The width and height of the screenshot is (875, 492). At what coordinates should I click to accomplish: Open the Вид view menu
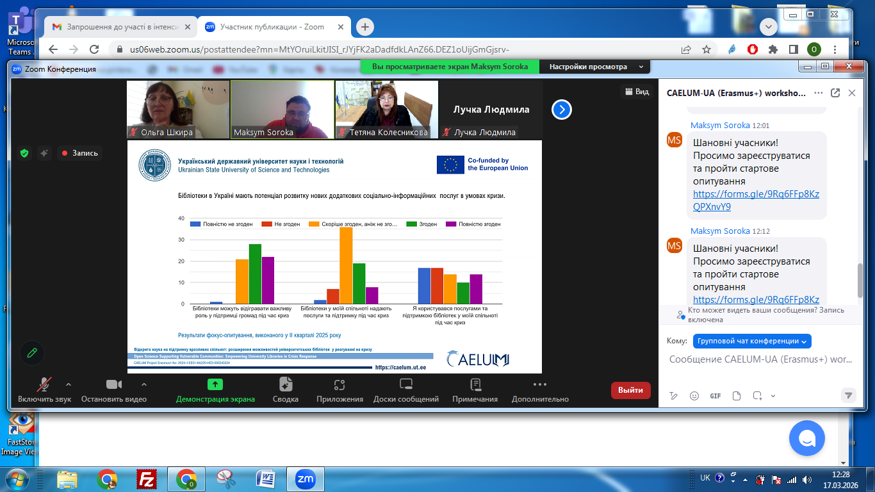pyautogui.click(x=635, y=92)
